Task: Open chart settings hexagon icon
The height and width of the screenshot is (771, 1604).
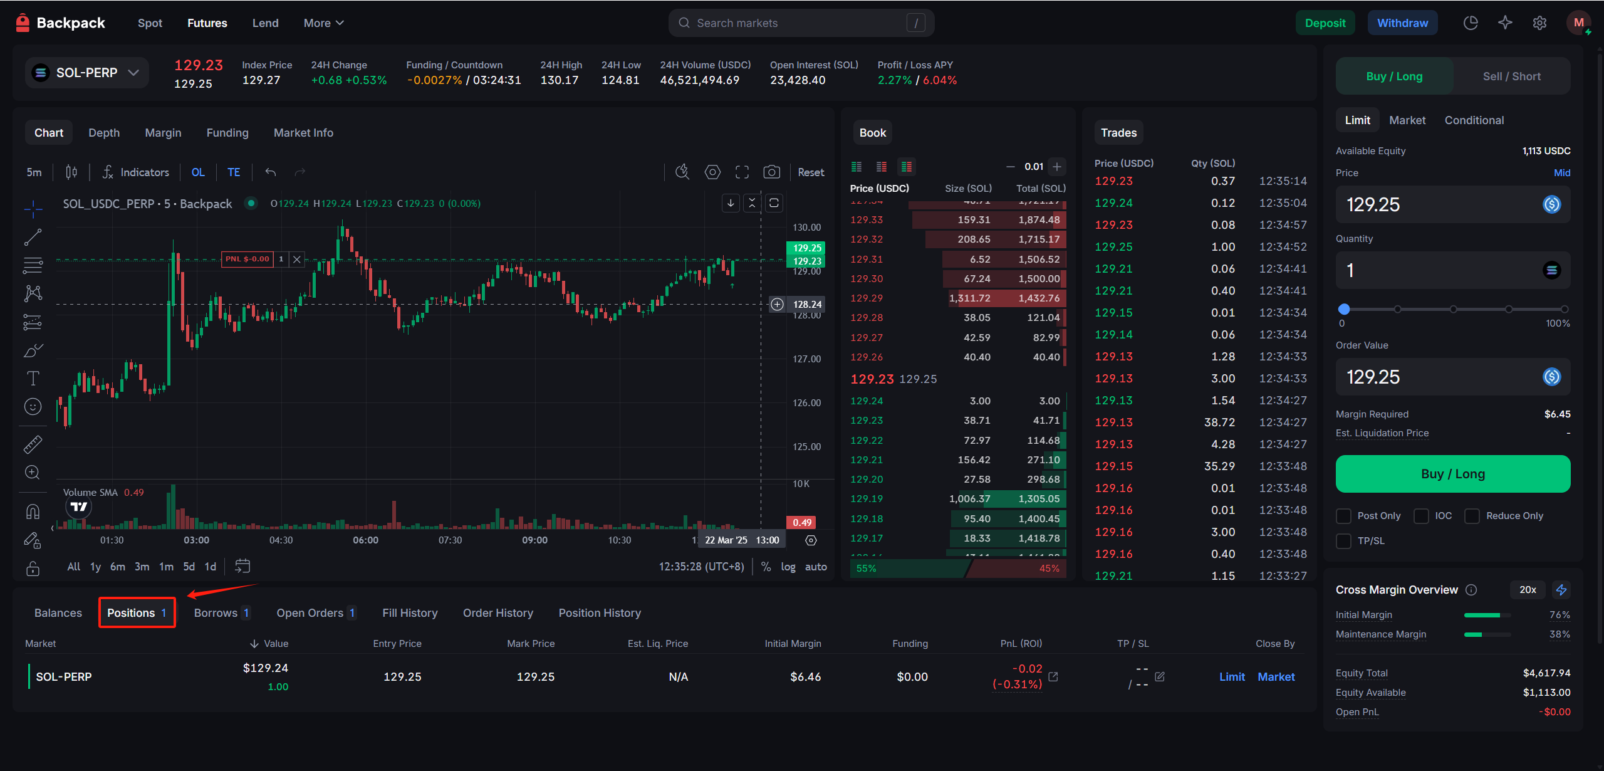Action: click(x=712, y=172)
